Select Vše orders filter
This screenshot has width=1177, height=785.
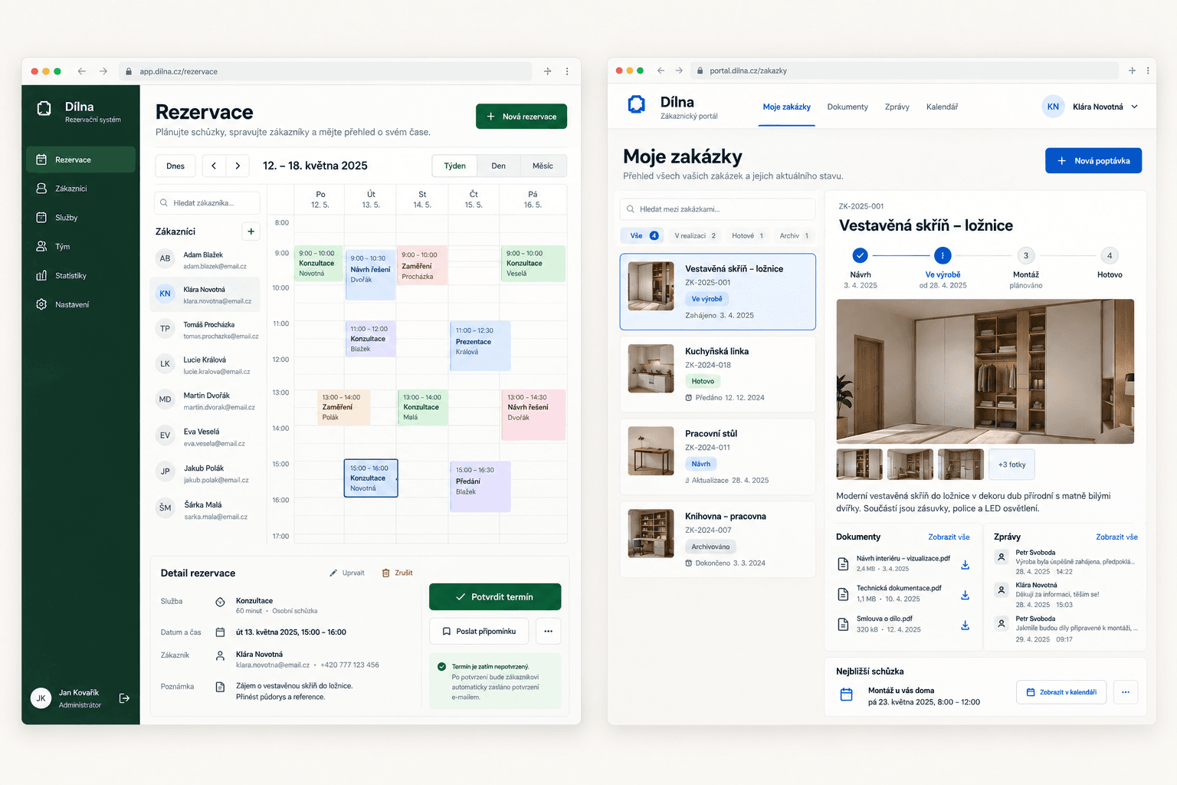click(644, 236)
